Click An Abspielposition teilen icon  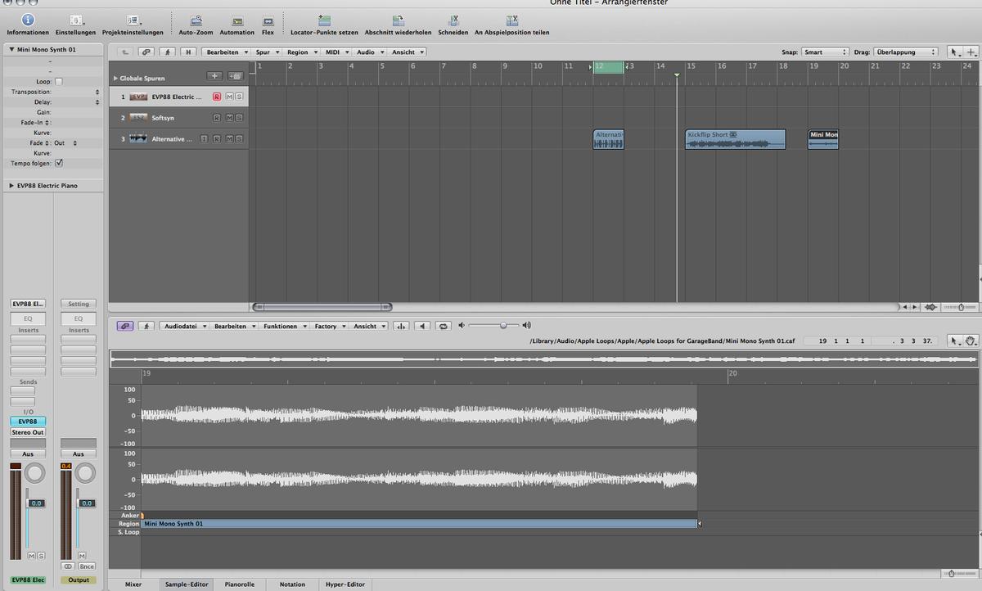tap(512, 20)
